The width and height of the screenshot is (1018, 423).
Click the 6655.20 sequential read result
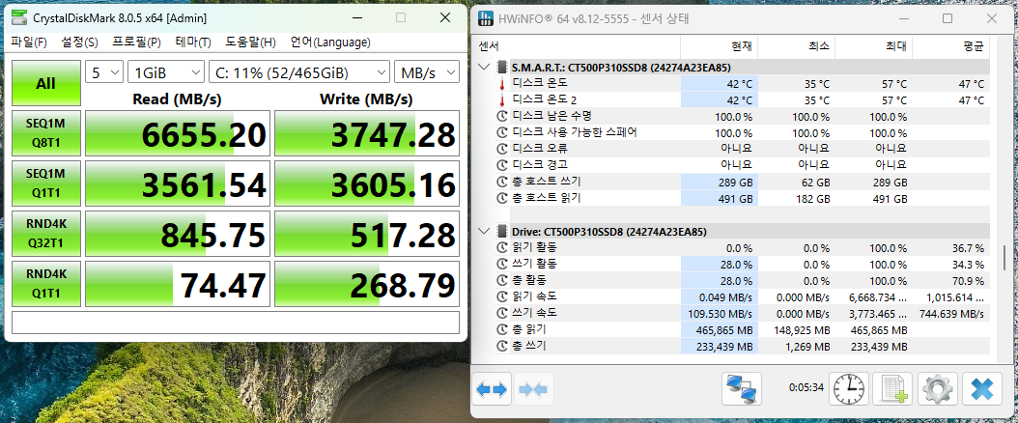click(x=178, y=135)
